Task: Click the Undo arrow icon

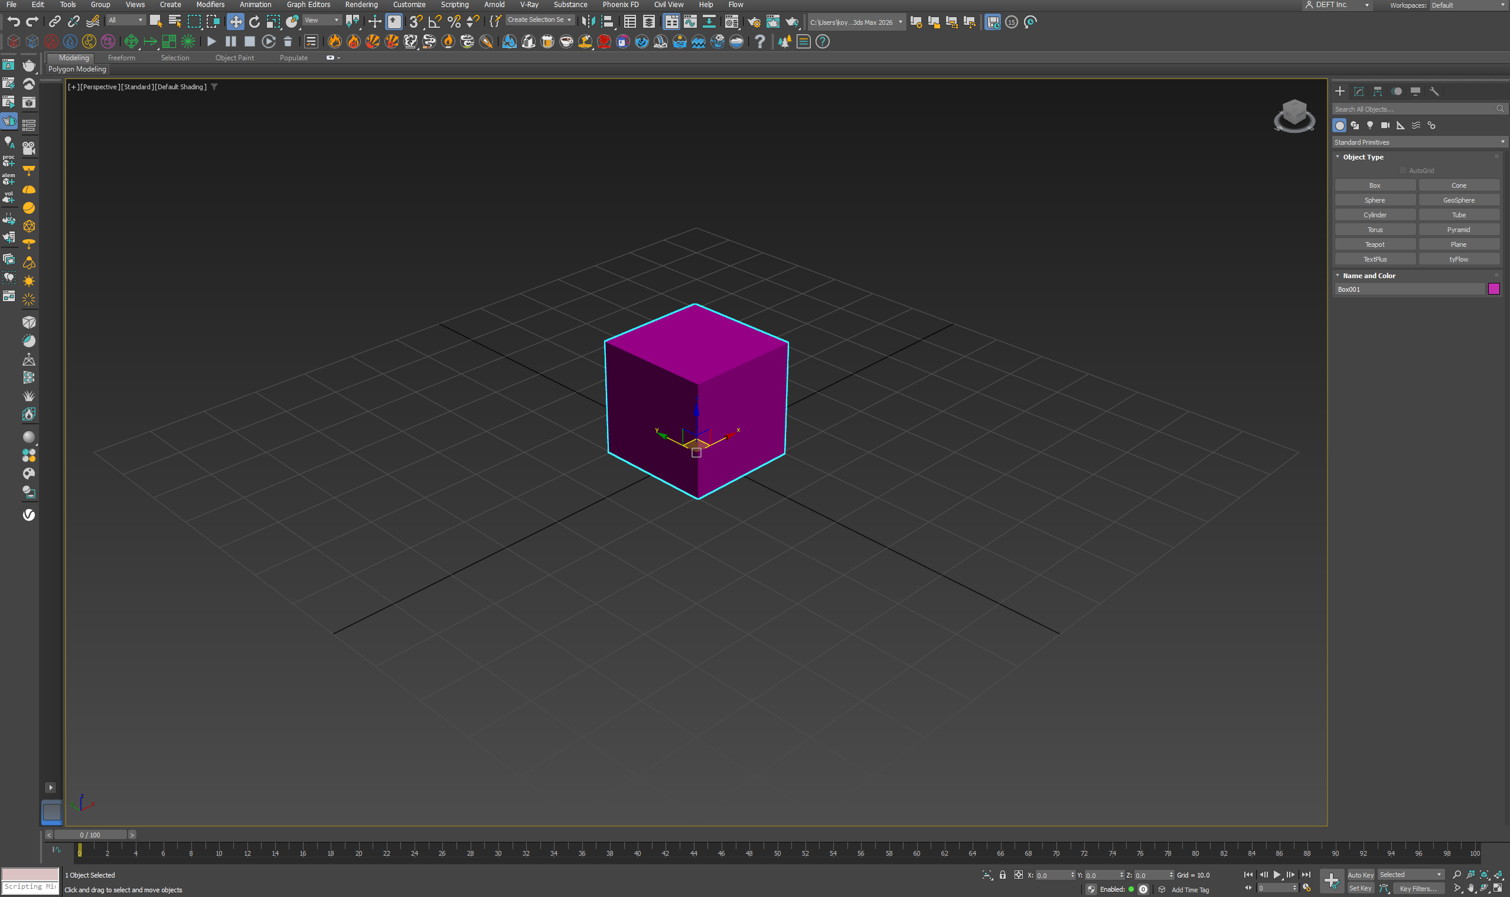Action: pyautogui.click(x=14, y=22)
